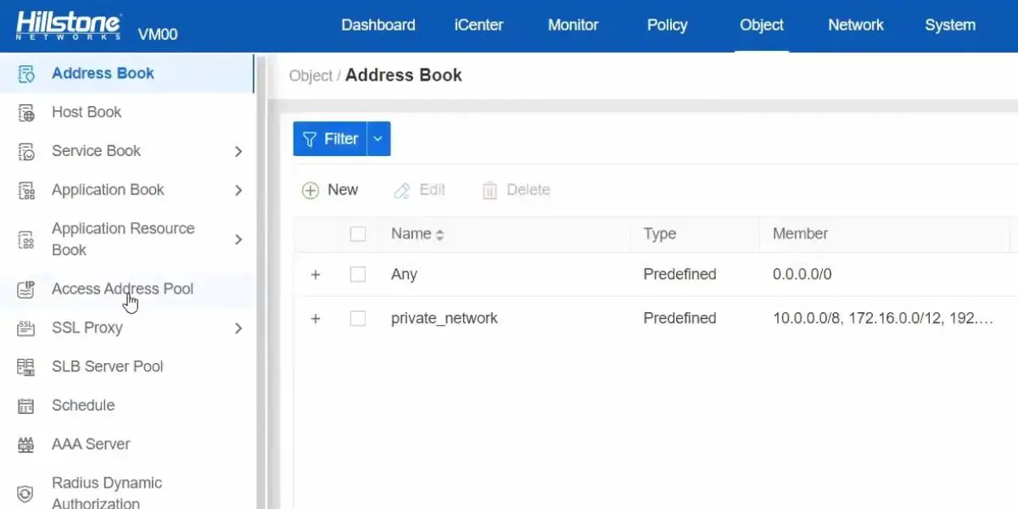
Task: Open Schedule in sidebar
Action: click(83, 406)
